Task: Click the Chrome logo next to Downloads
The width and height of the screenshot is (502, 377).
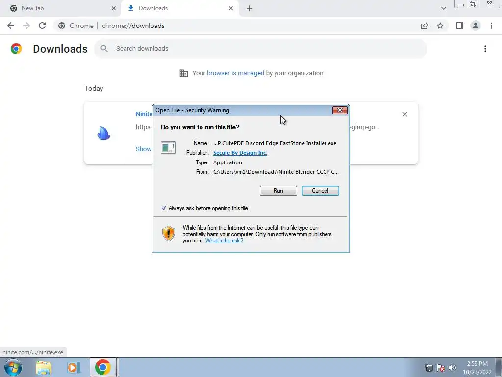Action: (x=16, y=49)
